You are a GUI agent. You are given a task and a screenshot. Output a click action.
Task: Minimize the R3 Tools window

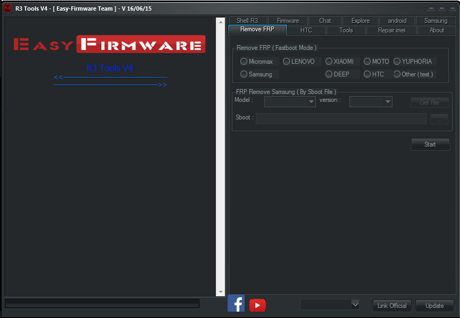click(x=431, y=8)
